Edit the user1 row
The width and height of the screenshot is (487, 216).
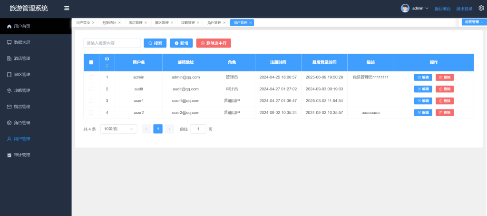point(423,101)
